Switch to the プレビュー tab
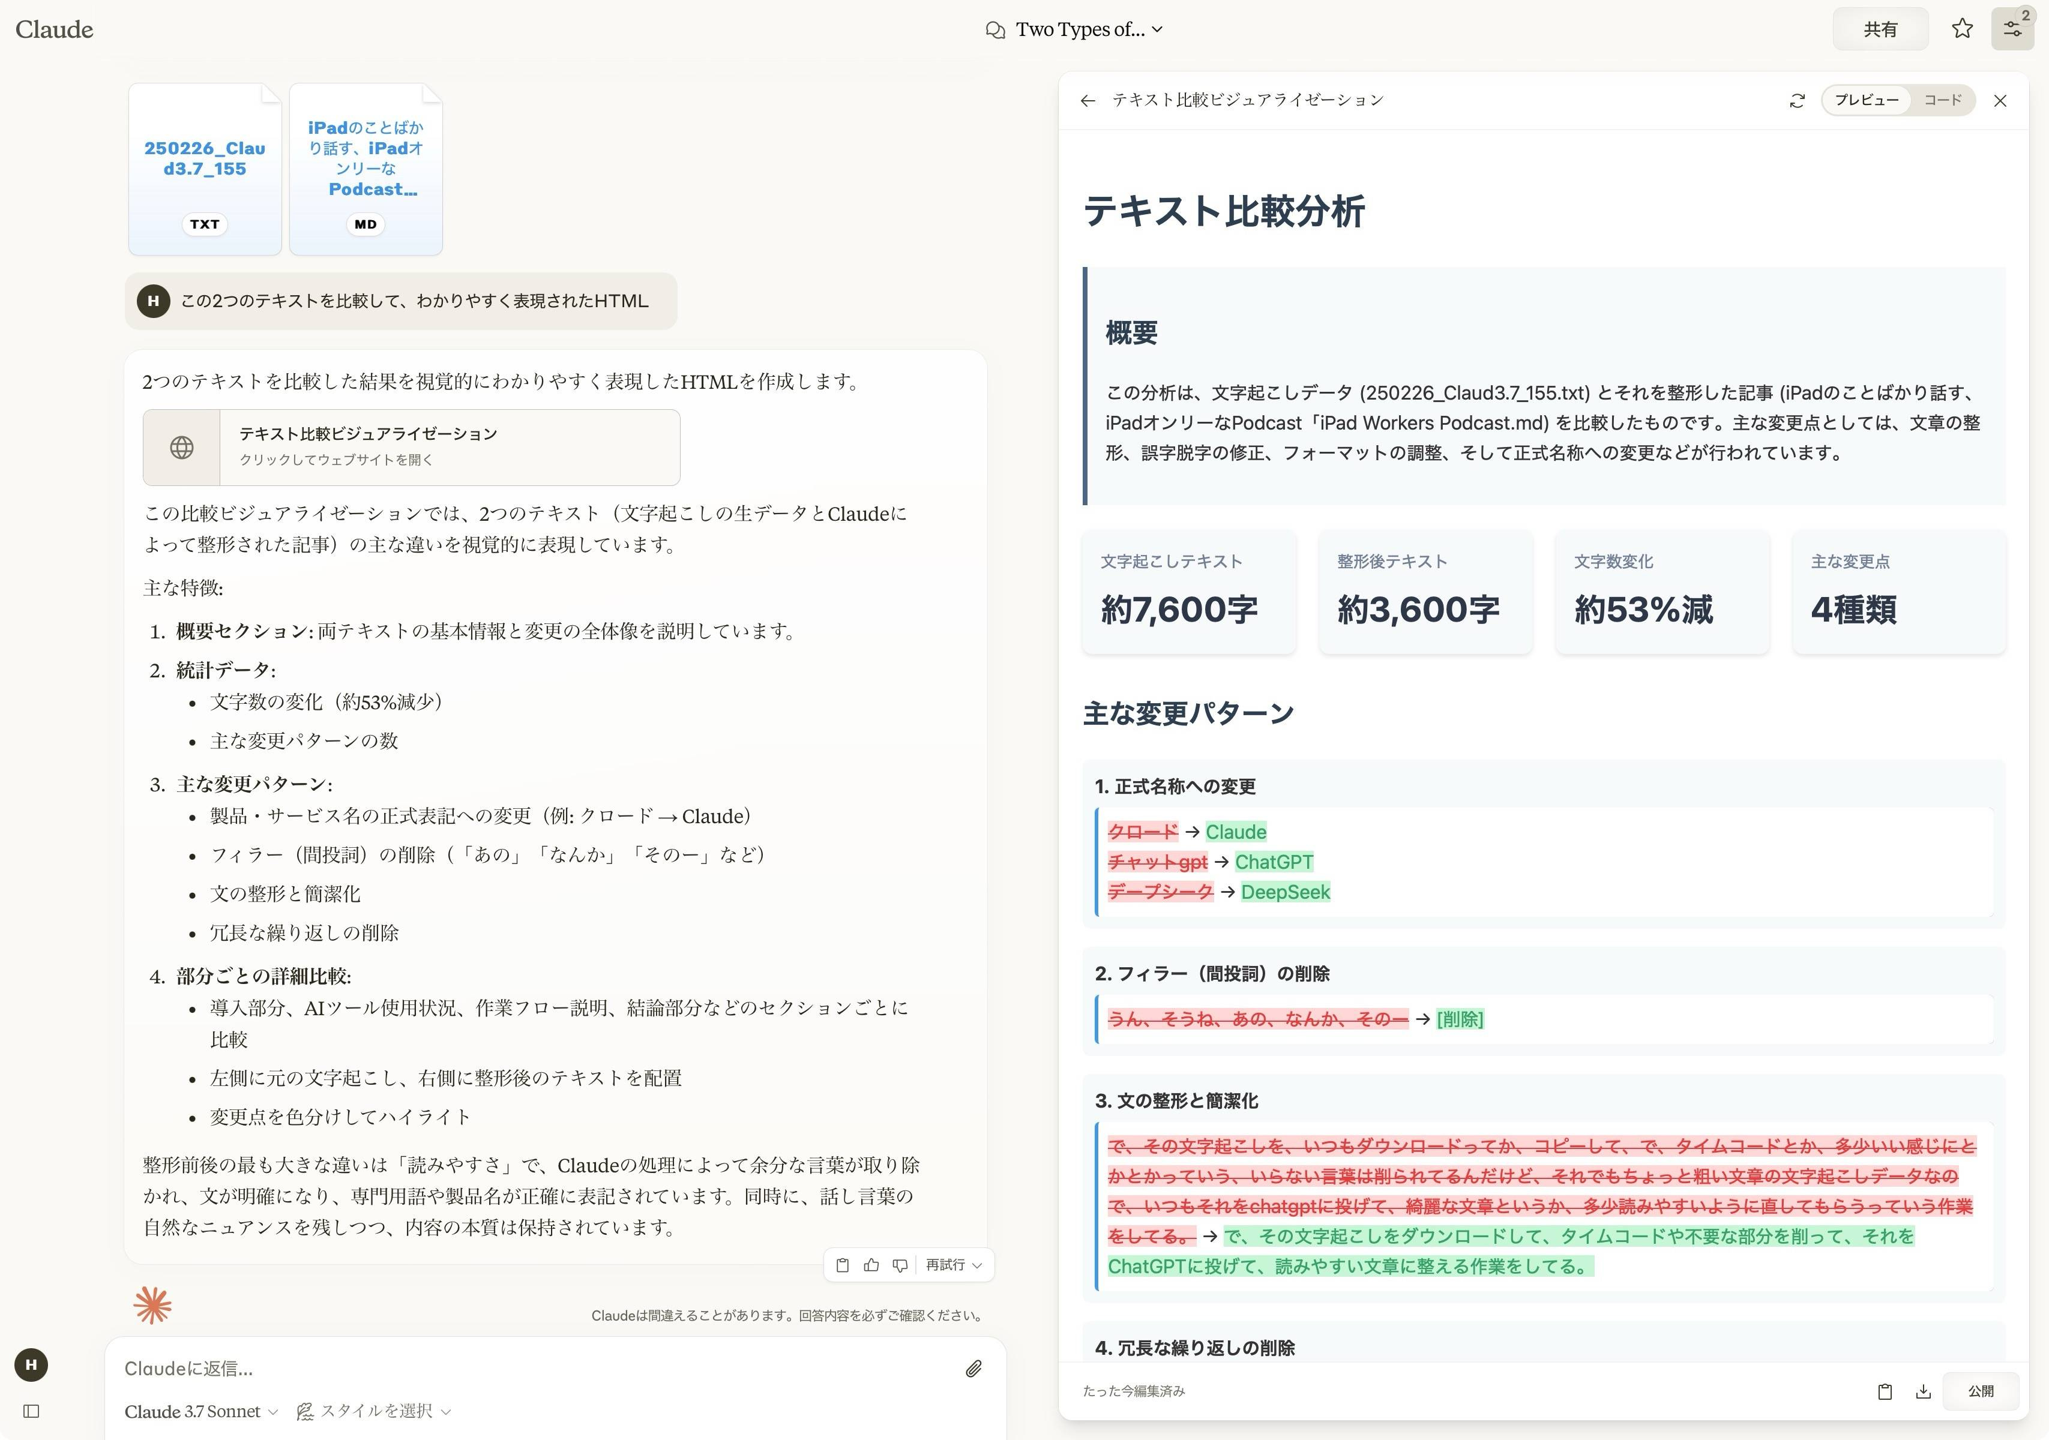 1866,100
